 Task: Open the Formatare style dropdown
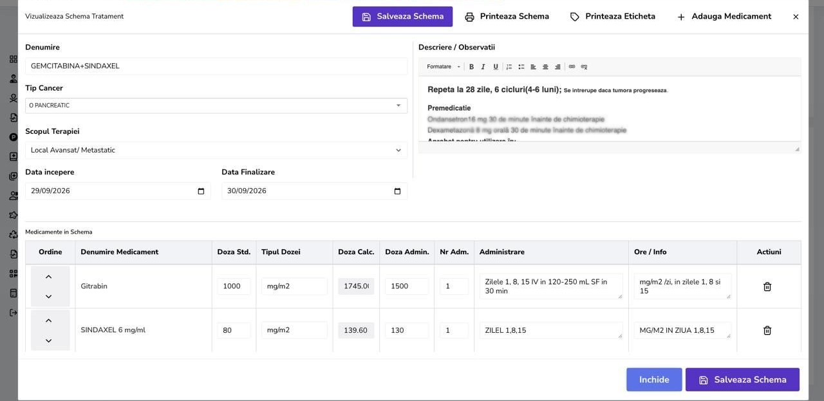point(444,67)
